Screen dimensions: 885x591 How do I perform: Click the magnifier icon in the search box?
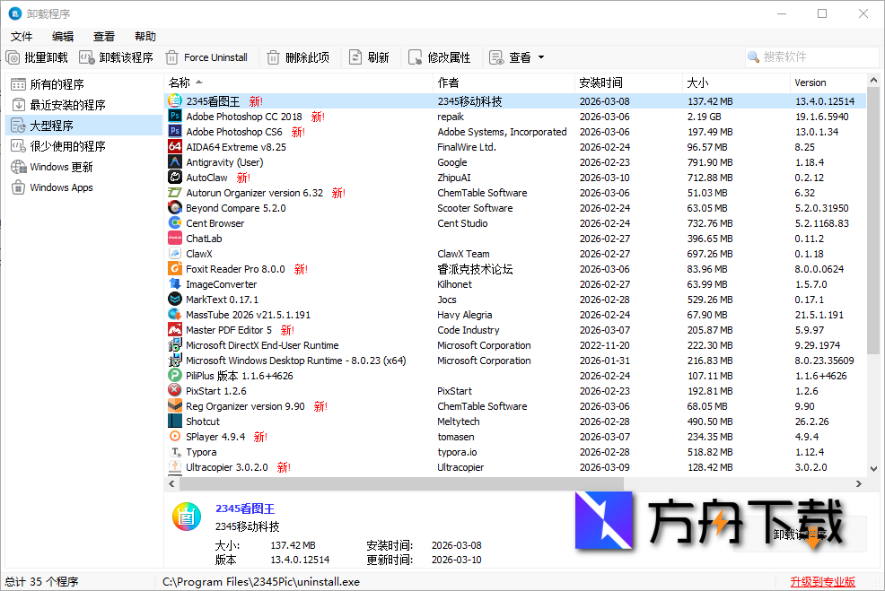point(755,56)
